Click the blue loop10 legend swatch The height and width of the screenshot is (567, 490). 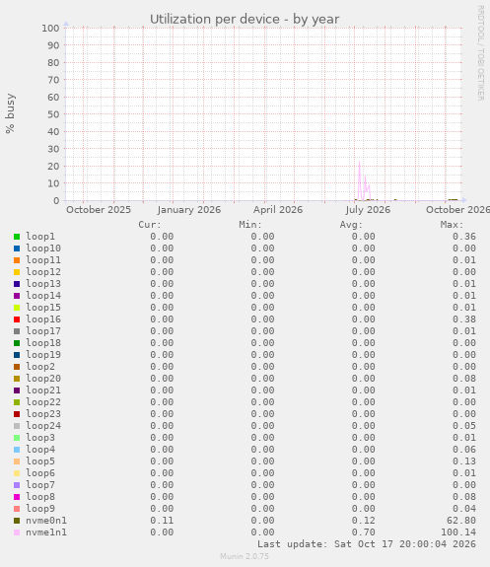(17, 248)
